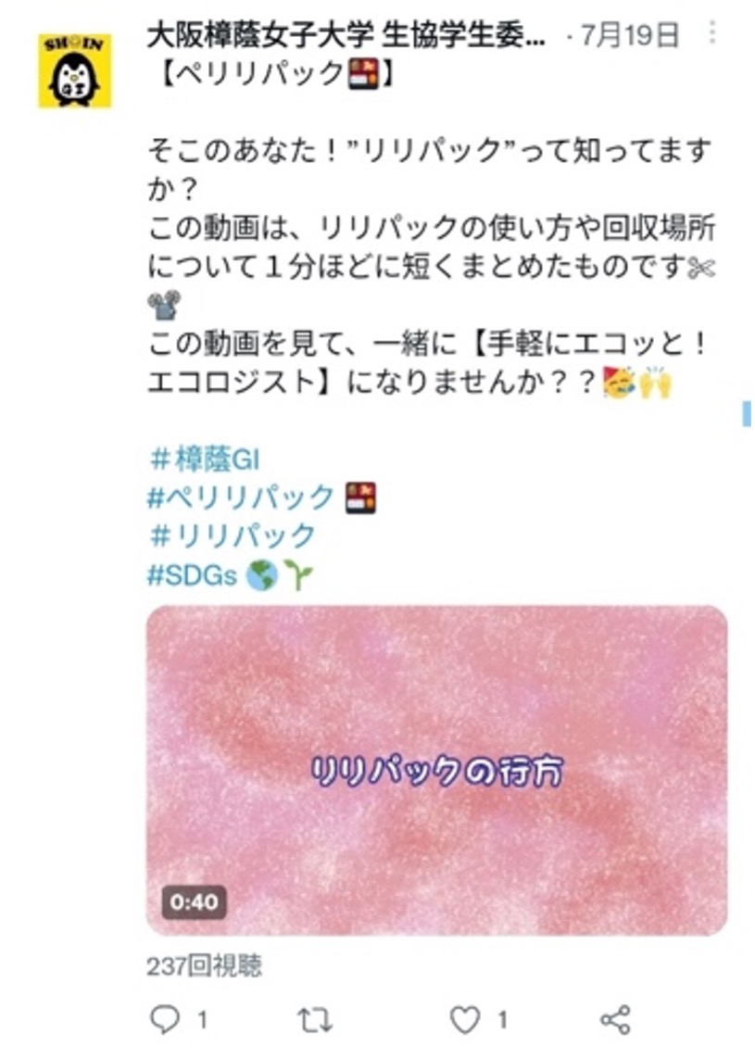Click the blue scrollbar marker at right edge

coord(747,413)
